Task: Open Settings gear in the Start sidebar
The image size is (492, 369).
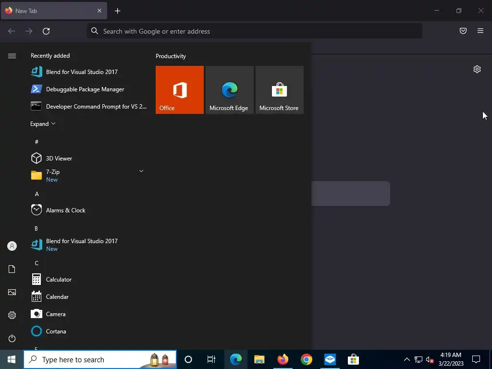Action: tap(12, 315)
